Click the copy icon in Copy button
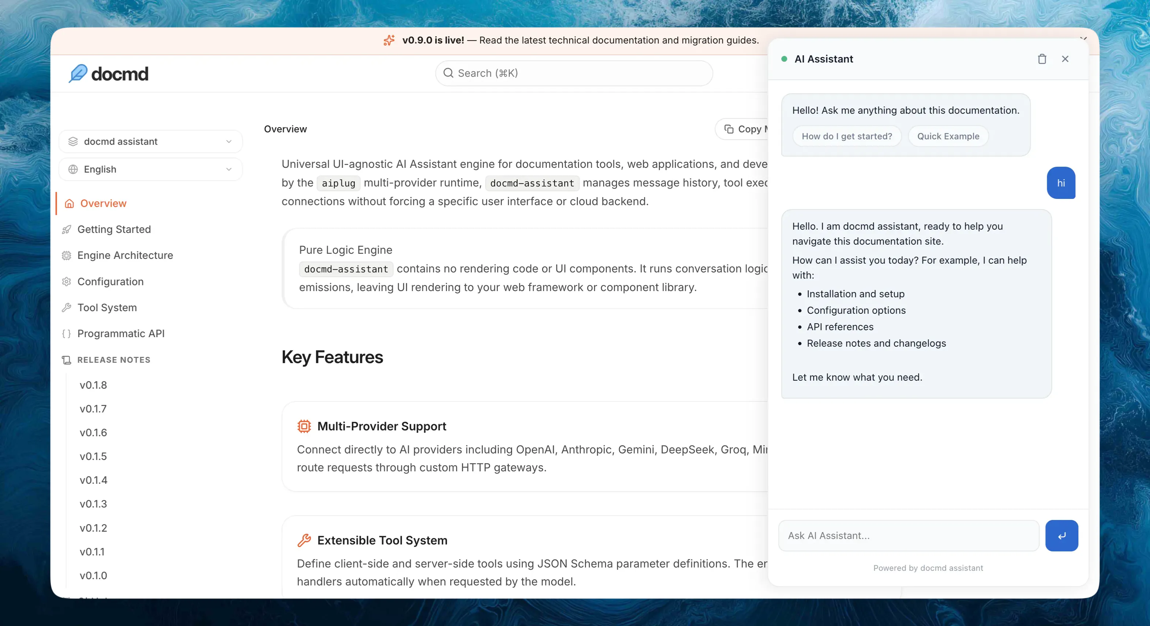The width and height of the screenshot is (1150, 626). 729,129
